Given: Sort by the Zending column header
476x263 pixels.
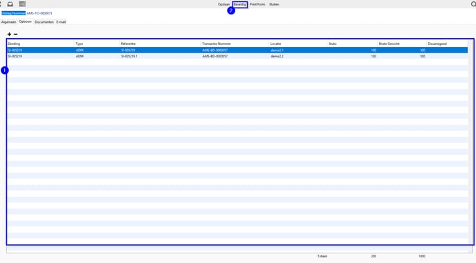Looking at the screenshot, I should (x=14, y=44).
